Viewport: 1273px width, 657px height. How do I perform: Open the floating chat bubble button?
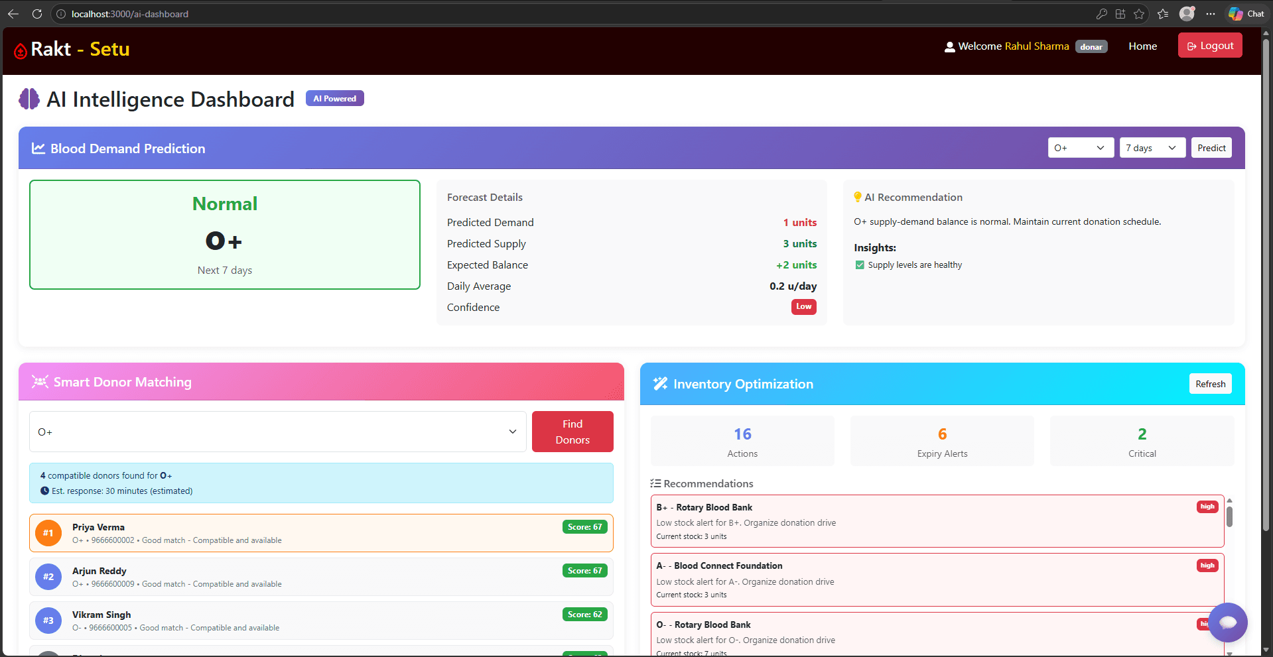[x=1228, y=622]
